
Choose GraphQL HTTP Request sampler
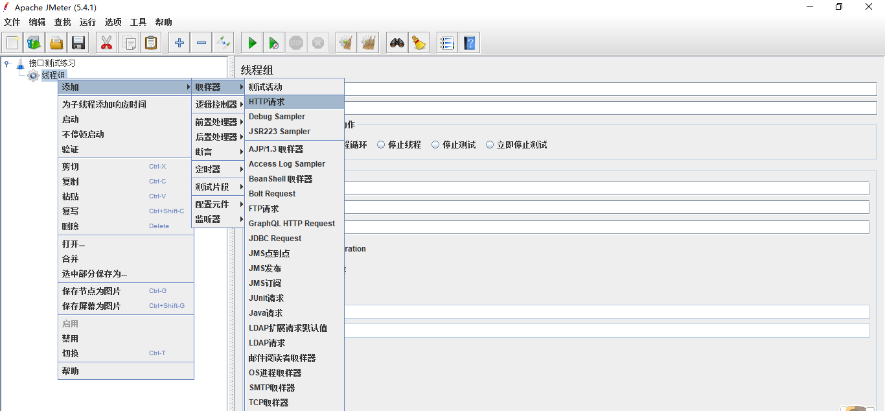click(294, 224)
